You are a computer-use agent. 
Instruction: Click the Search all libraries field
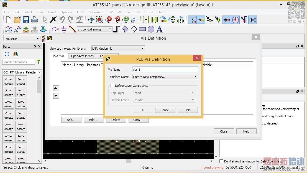click(x=18, y=62)
